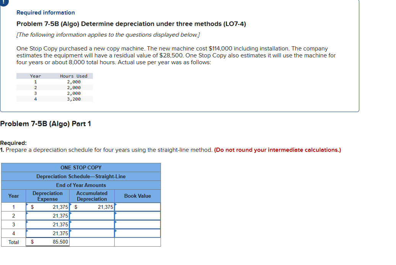Select the Year 3 Book Value input cell
Screen dimensions: 396x265
[137, 224]
